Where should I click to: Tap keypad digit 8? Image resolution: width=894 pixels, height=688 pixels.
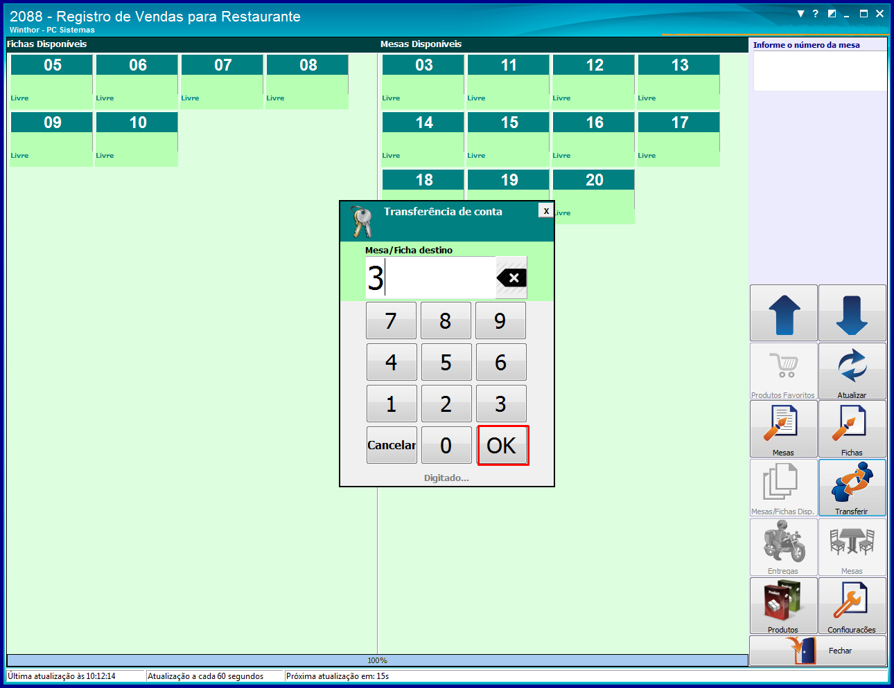click(x=446, y=320)
